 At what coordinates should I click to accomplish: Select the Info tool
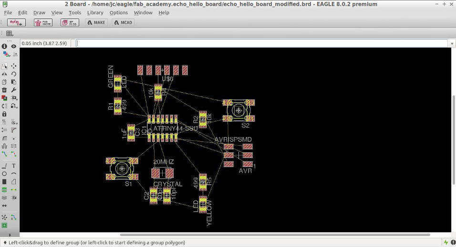(4, 47)
